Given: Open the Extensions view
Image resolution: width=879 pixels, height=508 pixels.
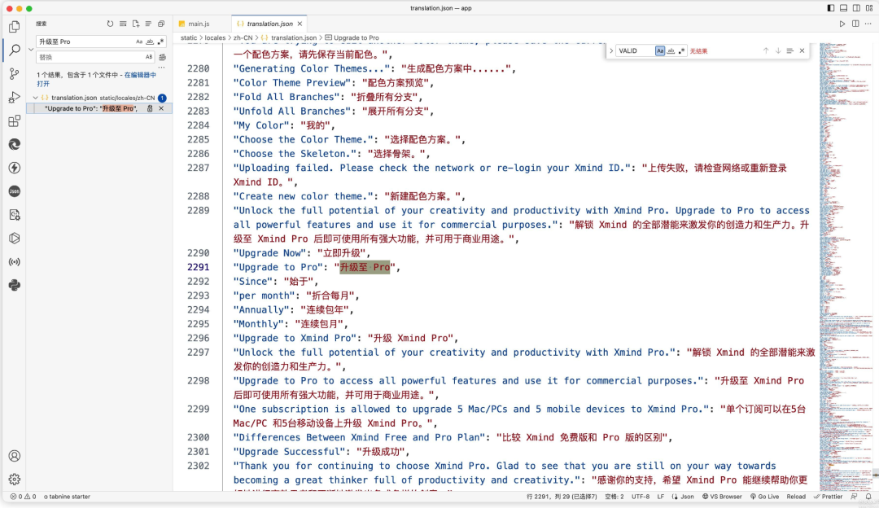Looking at the screenshot, I should tap(15, 120).
